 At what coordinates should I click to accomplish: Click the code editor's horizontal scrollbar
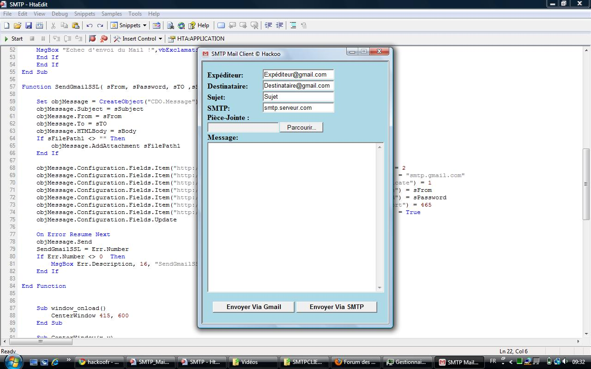pyautogui.click(x=40, y=342)
